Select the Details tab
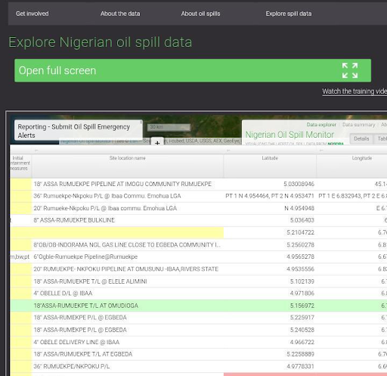 tap(361, 138)
